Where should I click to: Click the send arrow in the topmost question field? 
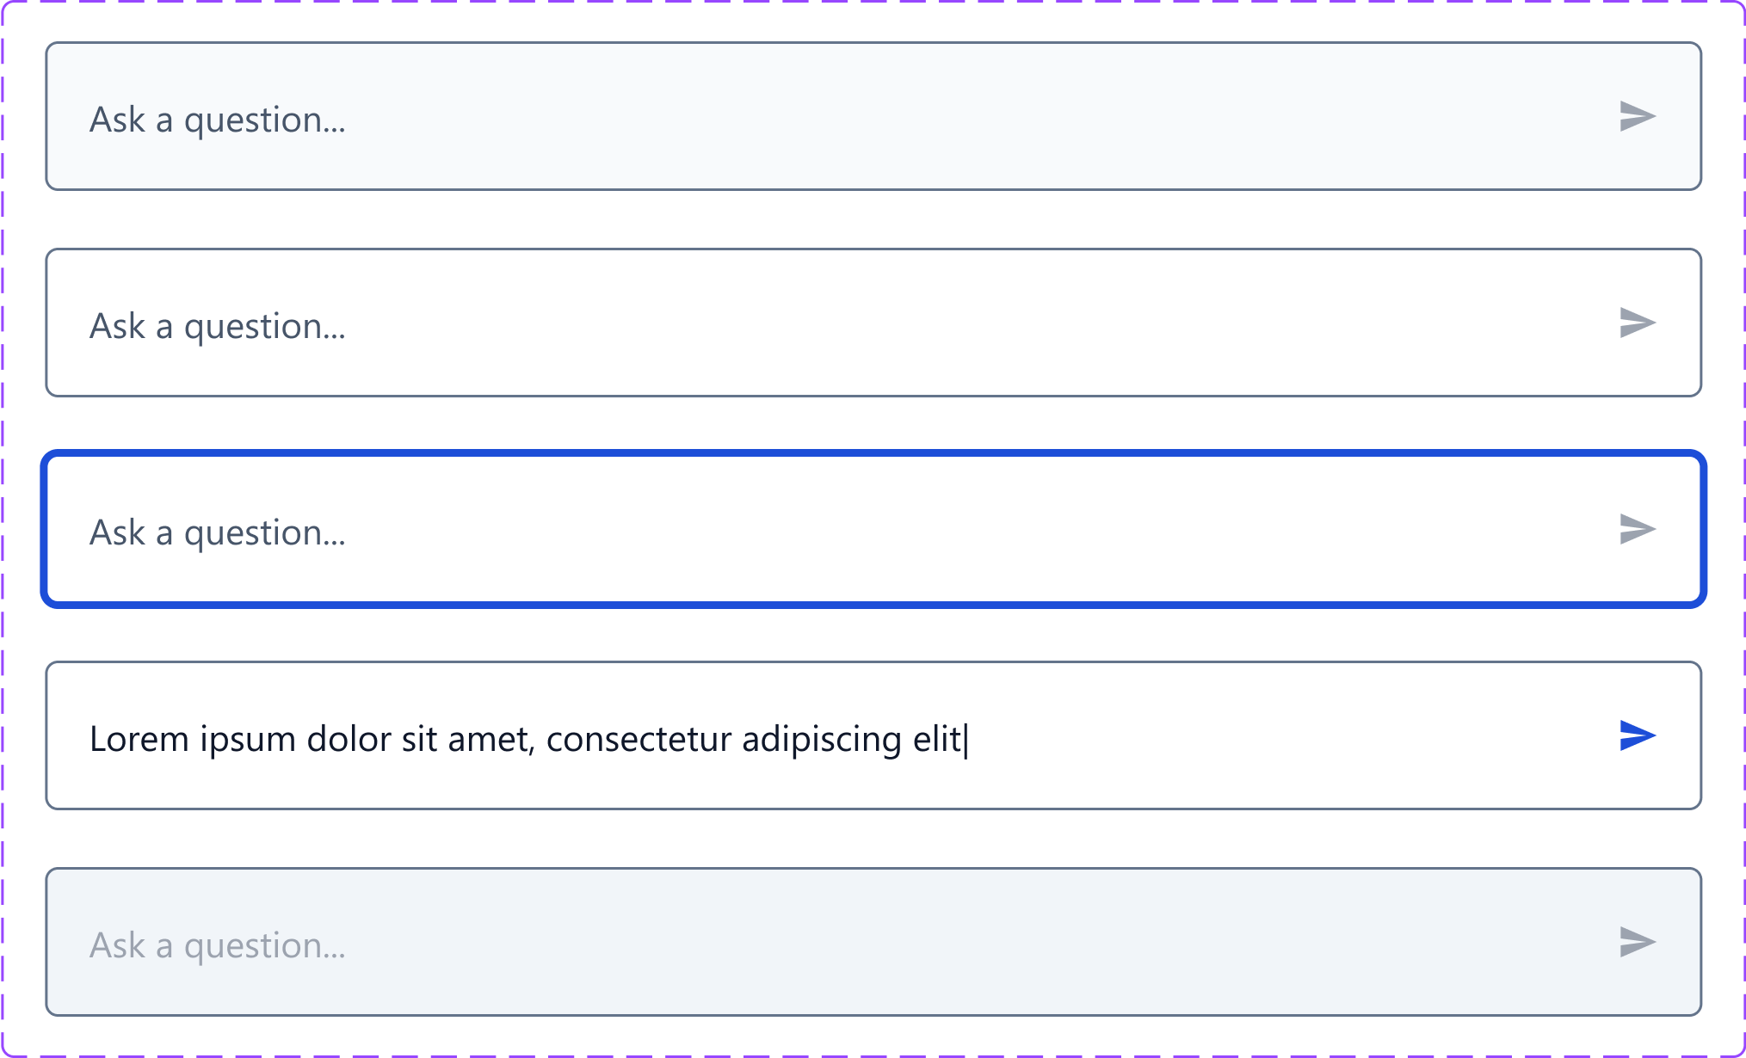(1638, 116)
